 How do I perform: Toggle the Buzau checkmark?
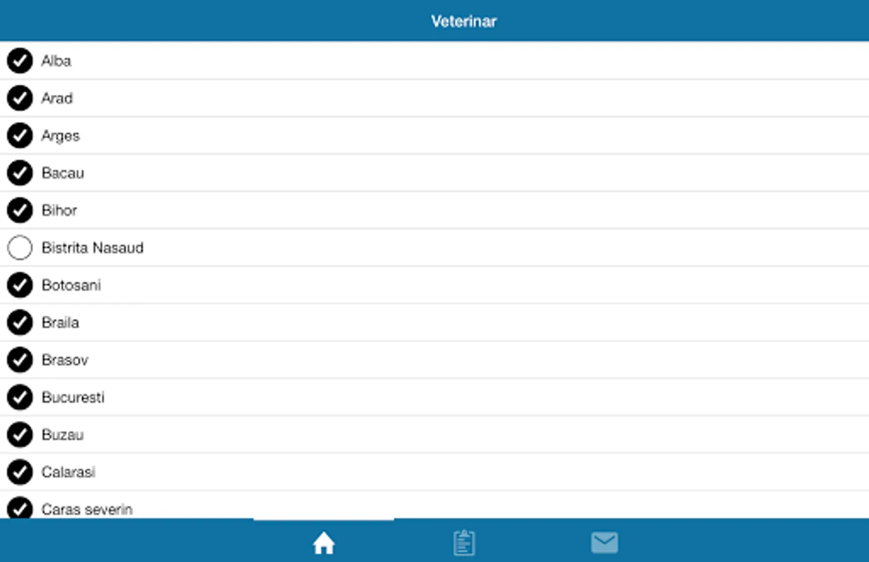20,435
